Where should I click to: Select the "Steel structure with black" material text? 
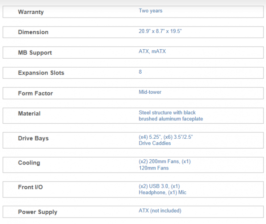(x=167, y=113)
